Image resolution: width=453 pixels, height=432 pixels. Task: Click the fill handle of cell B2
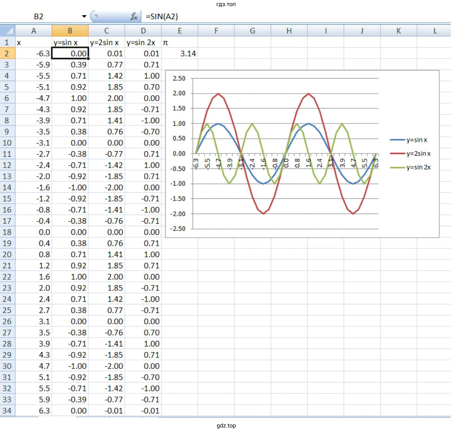point(88,59)
